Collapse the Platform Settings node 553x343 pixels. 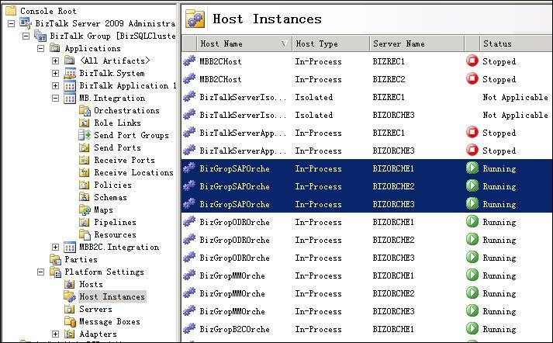40,272
